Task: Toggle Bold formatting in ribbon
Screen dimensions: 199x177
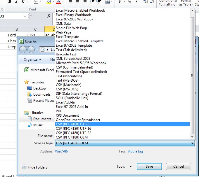Action: pyautogui.click(x=10, y=1)
